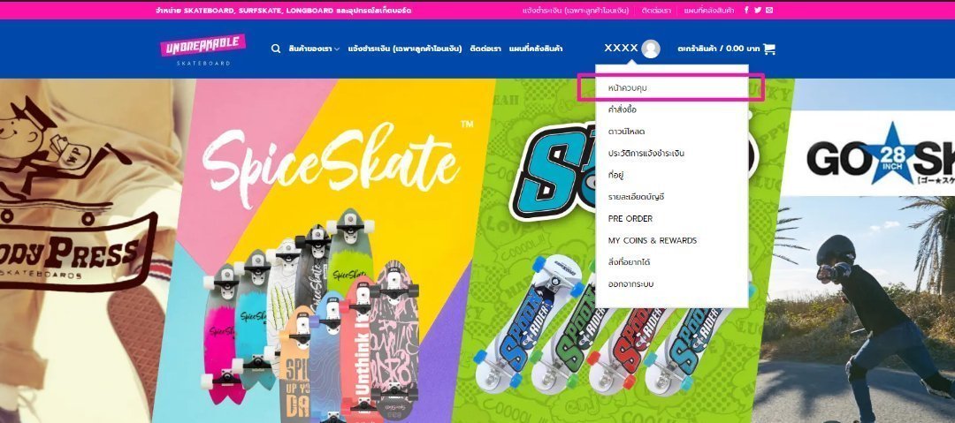Click the email envelope icon
The height and width of the screenshot is (423, 955).
769,11
